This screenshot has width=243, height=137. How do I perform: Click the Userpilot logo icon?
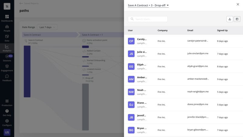(7, 6)
